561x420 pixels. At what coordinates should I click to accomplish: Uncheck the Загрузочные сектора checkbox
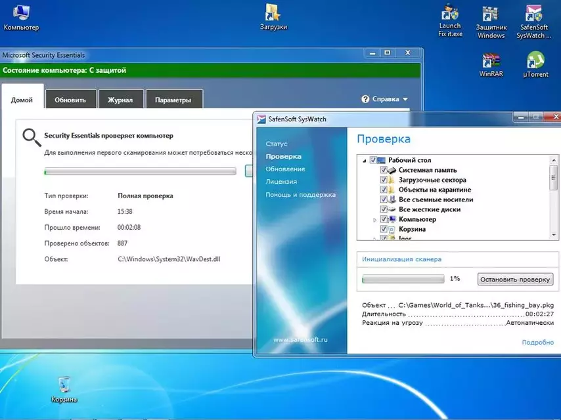383,180
